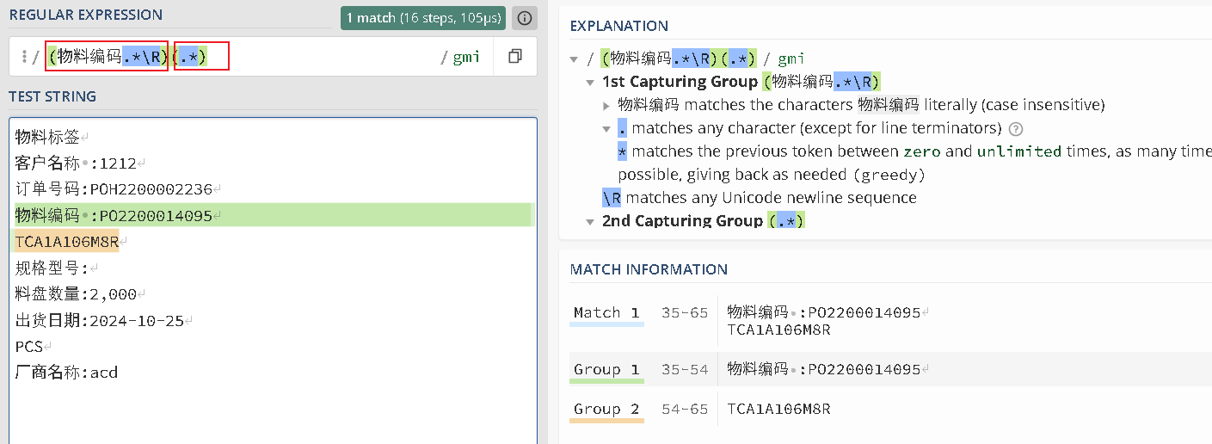Screen dimensions: 1212x444
Task: Click the test string line '客户名称 :1212'
Action: pyautogui.click(x=80, y=163)
